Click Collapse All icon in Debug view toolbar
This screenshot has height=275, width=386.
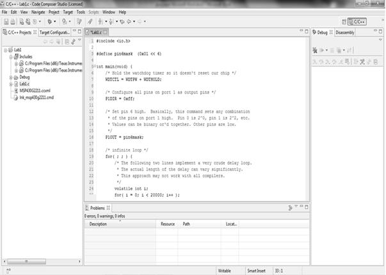click(x=376, y=62)
